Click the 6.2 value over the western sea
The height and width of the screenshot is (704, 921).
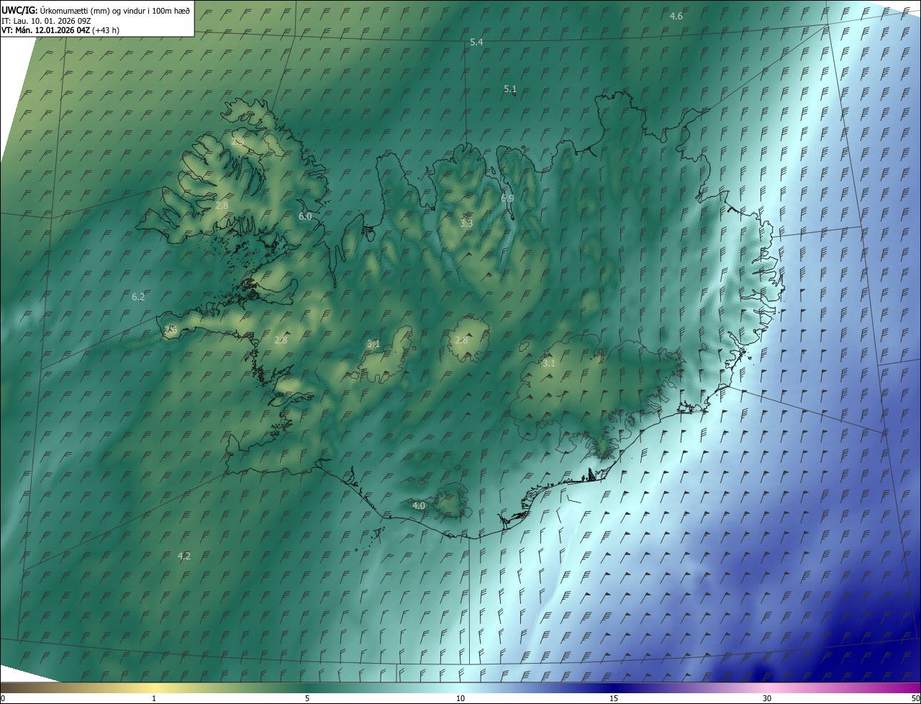coord(138,297)
